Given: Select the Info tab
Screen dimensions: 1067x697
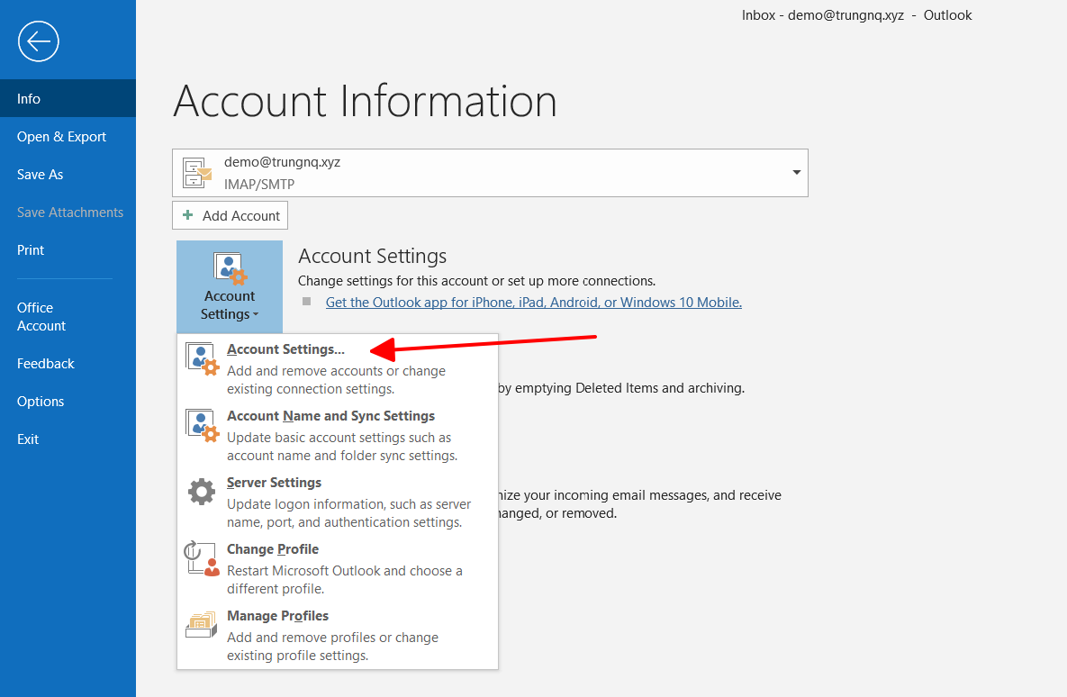Looking at the screenshot, I should (68, 99).
